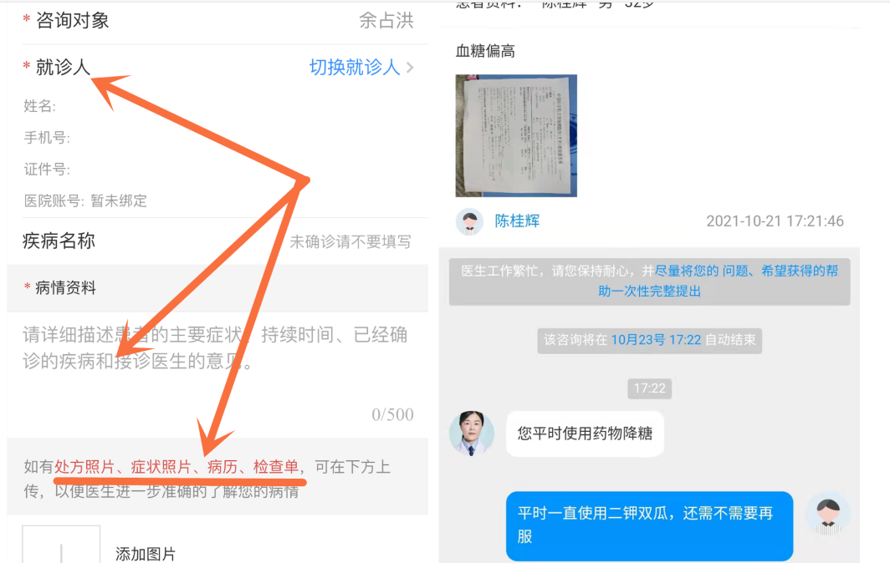
Task: Tap the 血糖偏高 condition text
Action: click(x=485, y=51)
